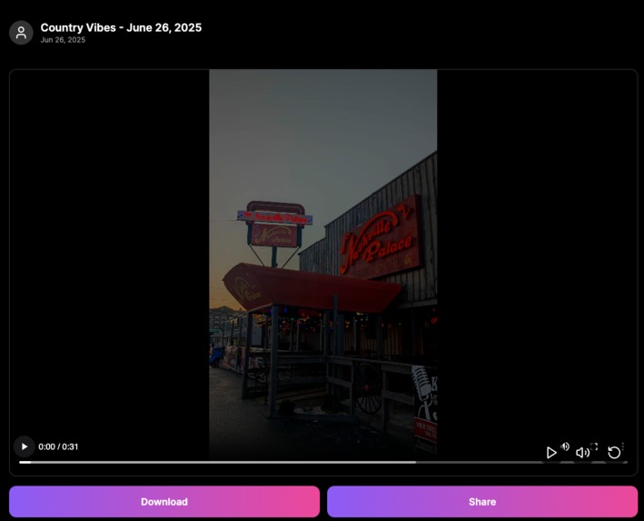Open the vertical three-dot options menu

[x=623, y=446]
